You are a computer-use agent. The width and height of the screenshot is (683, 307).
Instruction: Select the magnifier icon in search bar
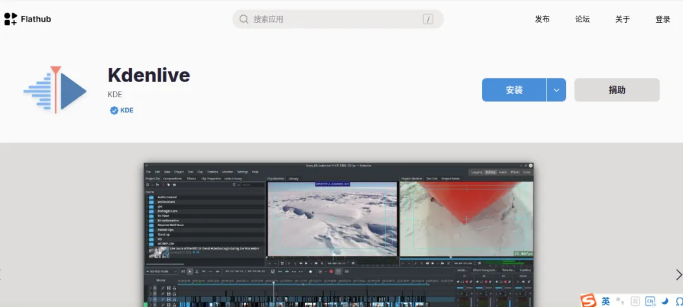244,19
